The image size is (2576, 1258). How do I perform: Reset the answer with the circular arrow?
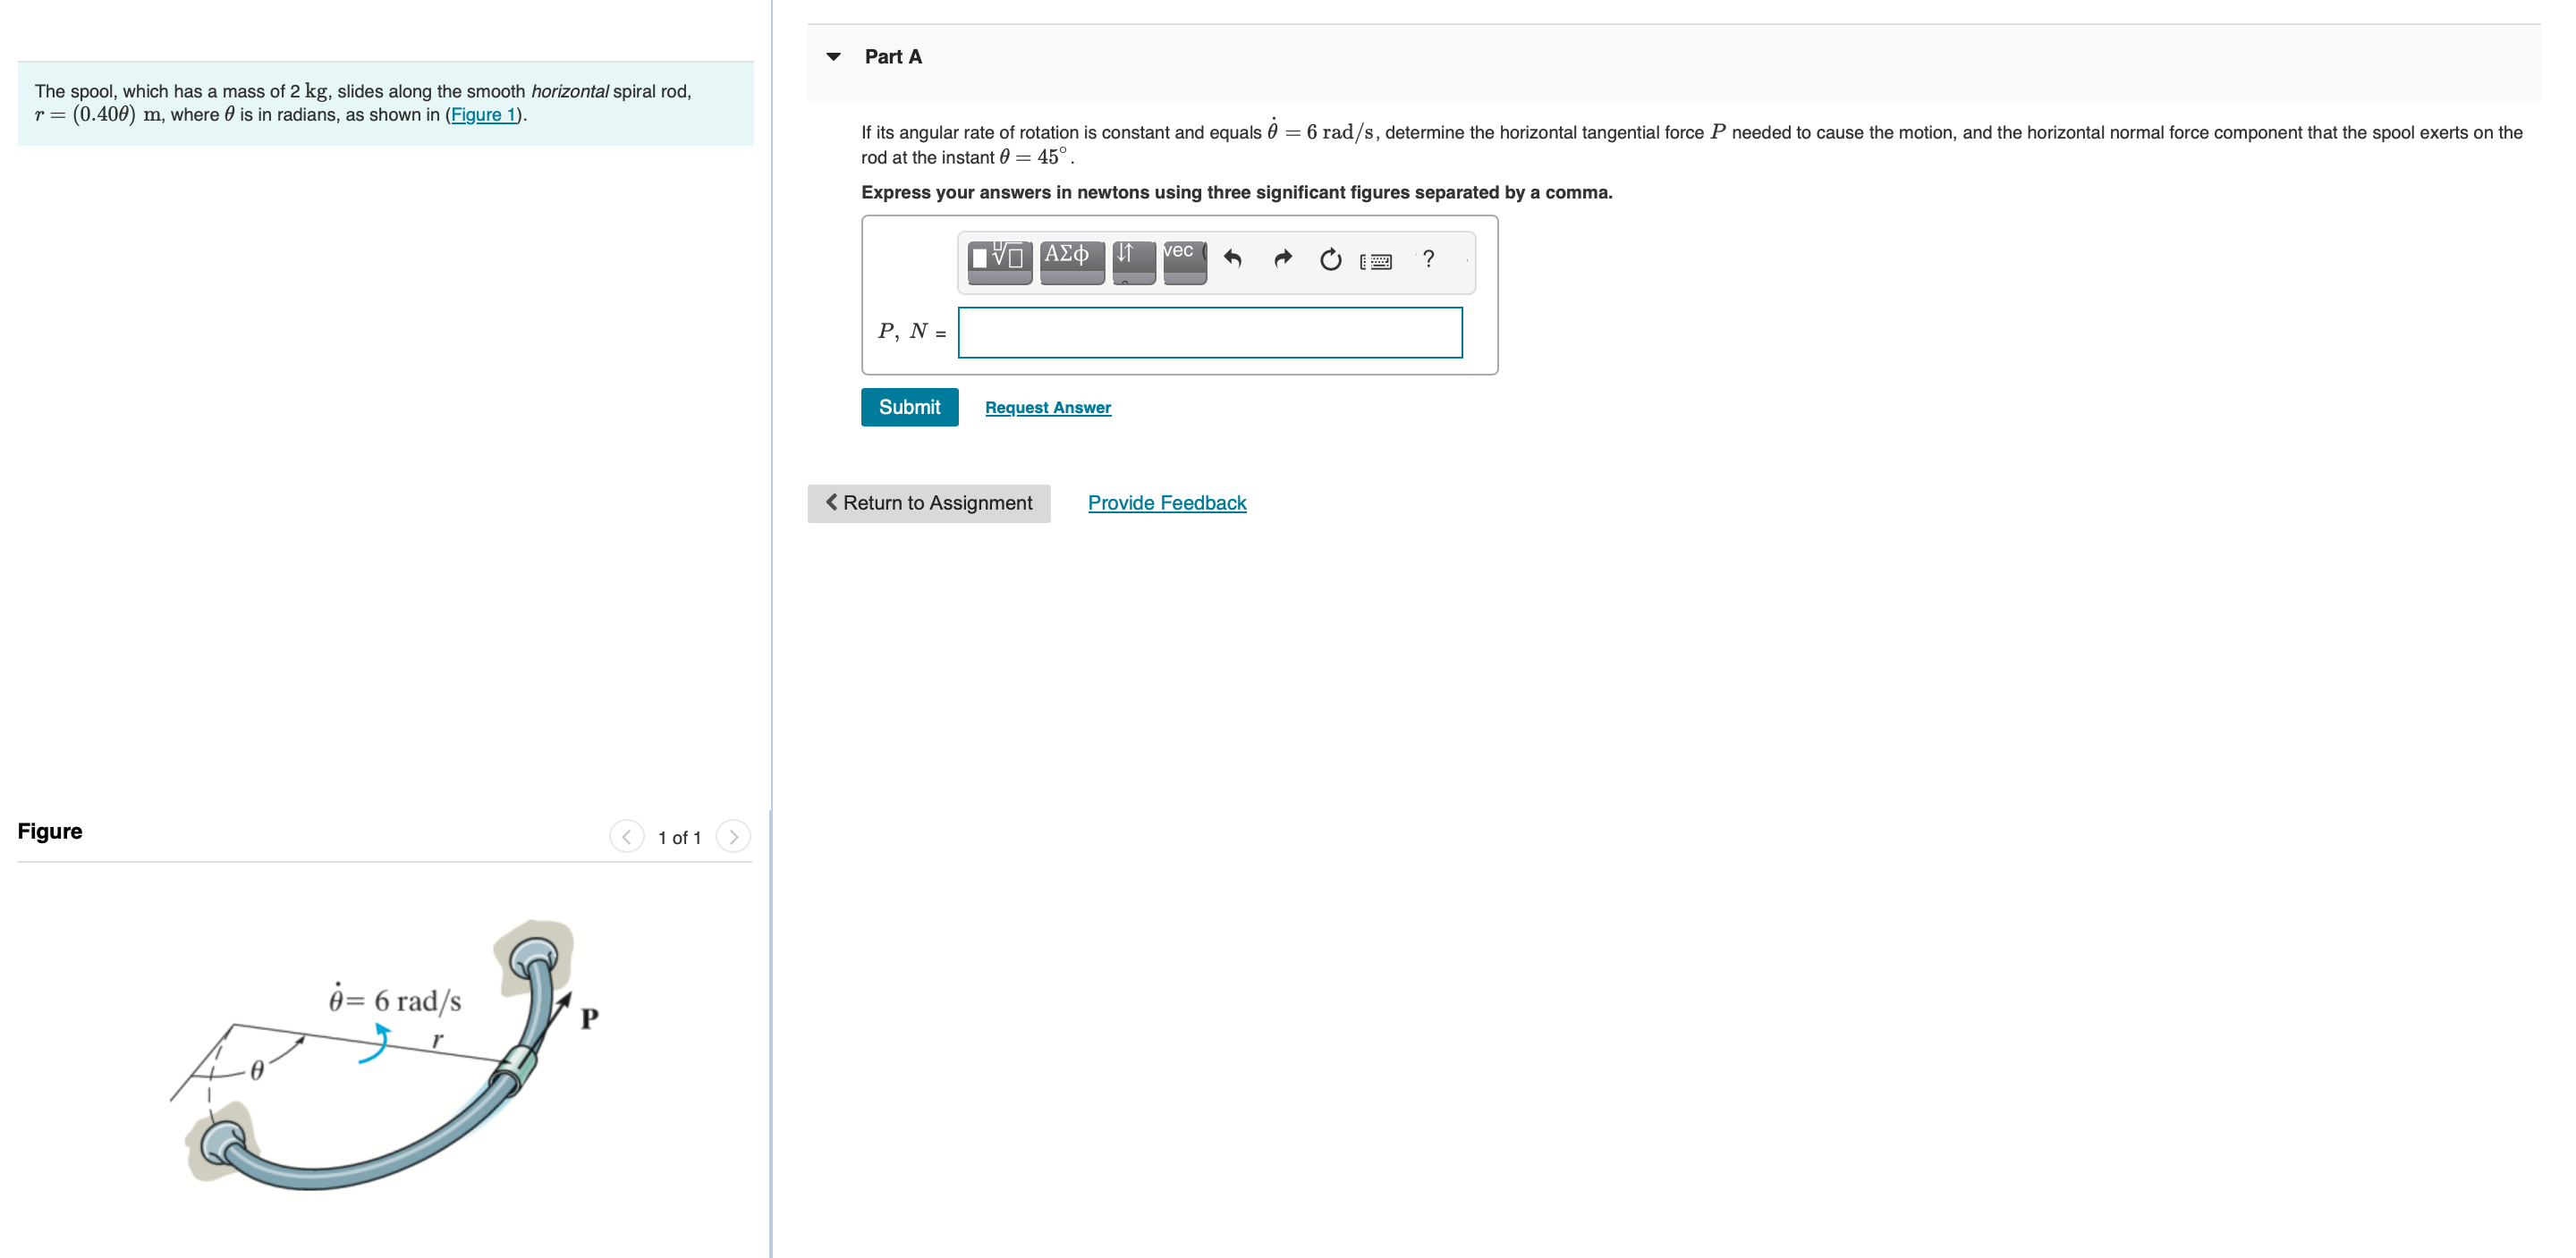coord(1330,260)
